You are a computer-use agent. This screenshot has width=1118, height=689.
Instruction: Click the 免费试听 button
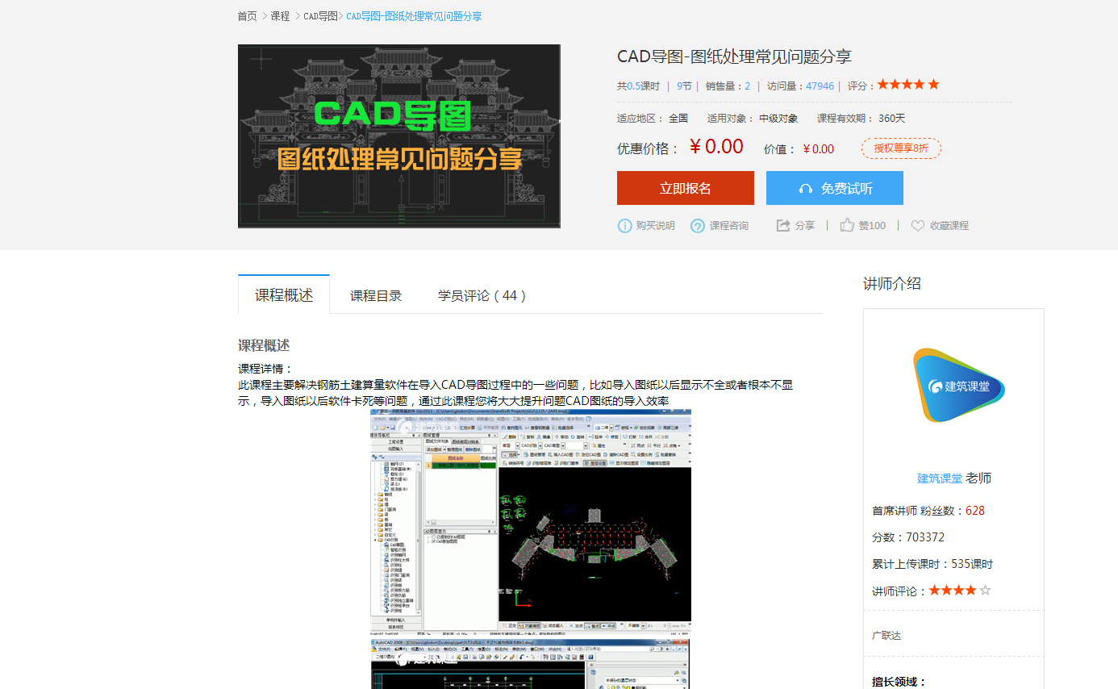835,188
